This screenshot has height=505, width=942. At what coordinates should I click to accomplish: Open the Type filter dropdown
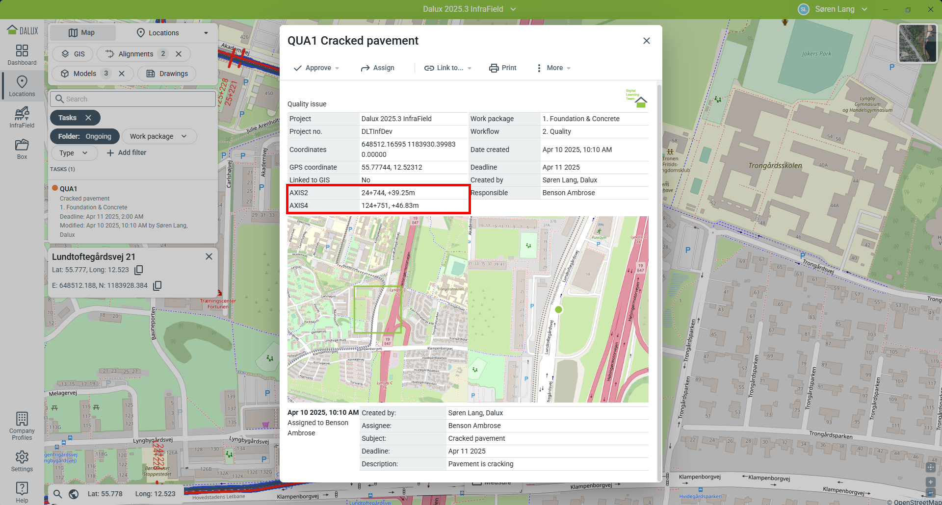74,153
